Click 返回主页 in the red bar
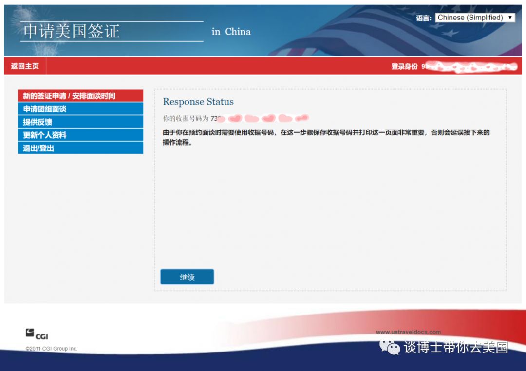This screenshot has height=371, width=526. click(x=24, y=66)
